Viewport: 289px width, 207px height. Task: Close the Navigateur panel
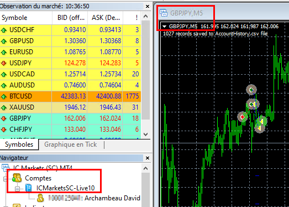pyautogui.click(x=148, y=158)
